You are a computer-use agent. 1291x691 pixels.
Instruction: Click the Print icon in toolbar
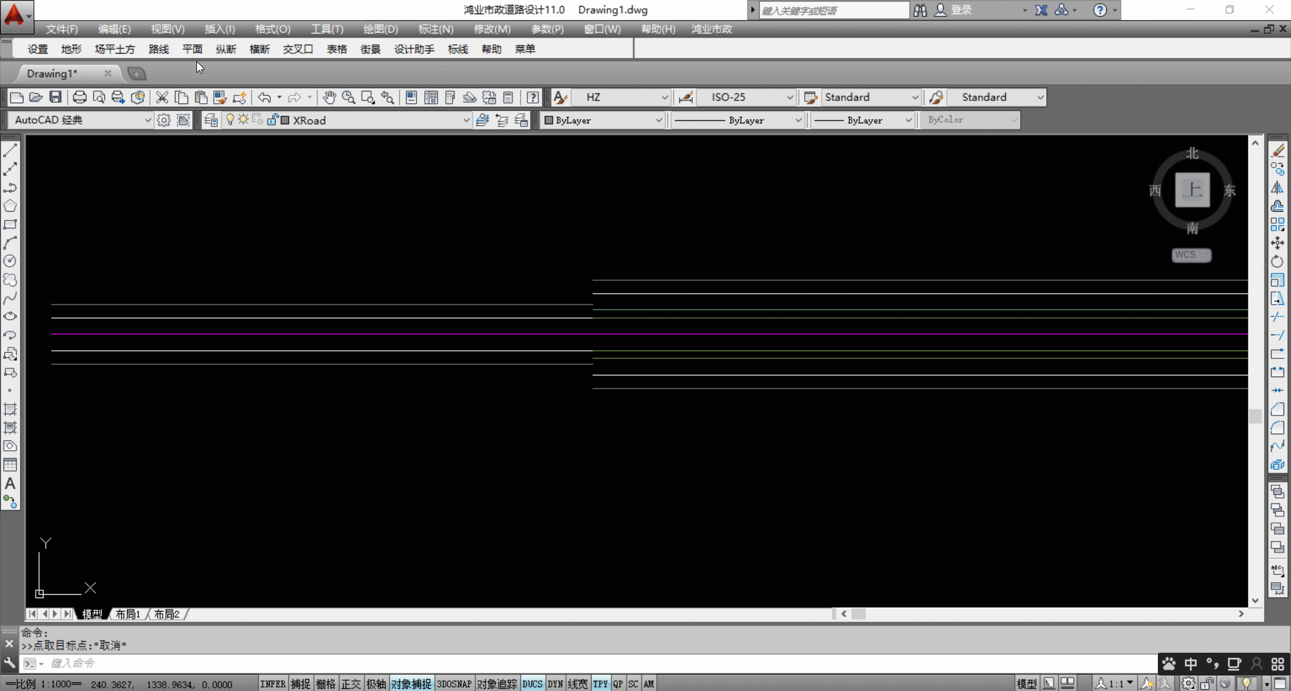click(79, 97)
